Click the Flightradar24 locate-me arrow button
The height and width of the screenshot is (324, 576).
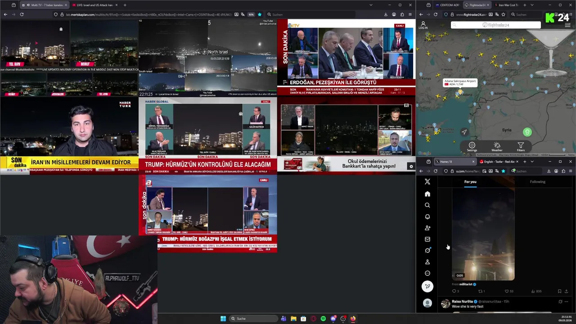pos(464,132)
